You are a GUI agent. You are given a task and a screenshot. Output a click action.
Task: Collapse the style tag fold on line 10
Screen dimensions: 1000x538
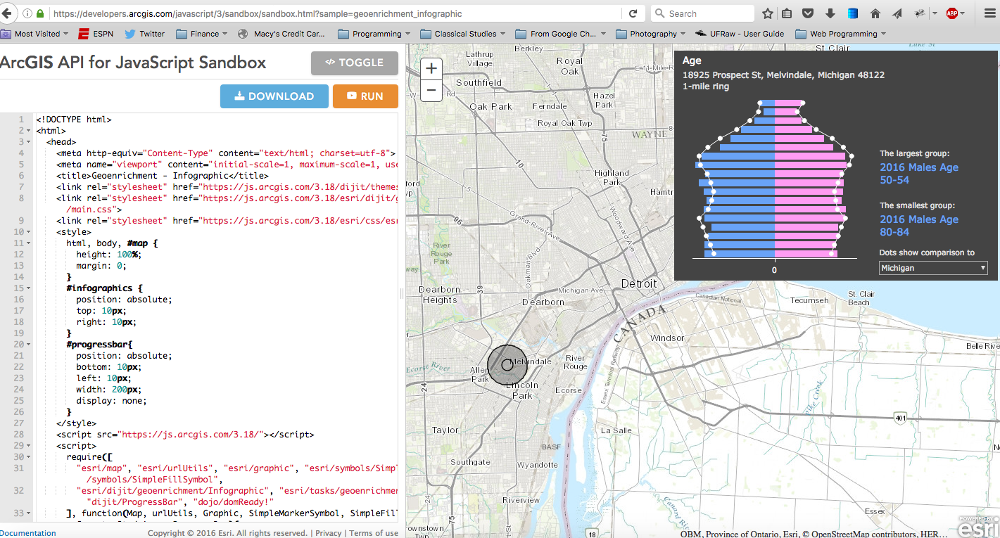click(x=27, y=232)
